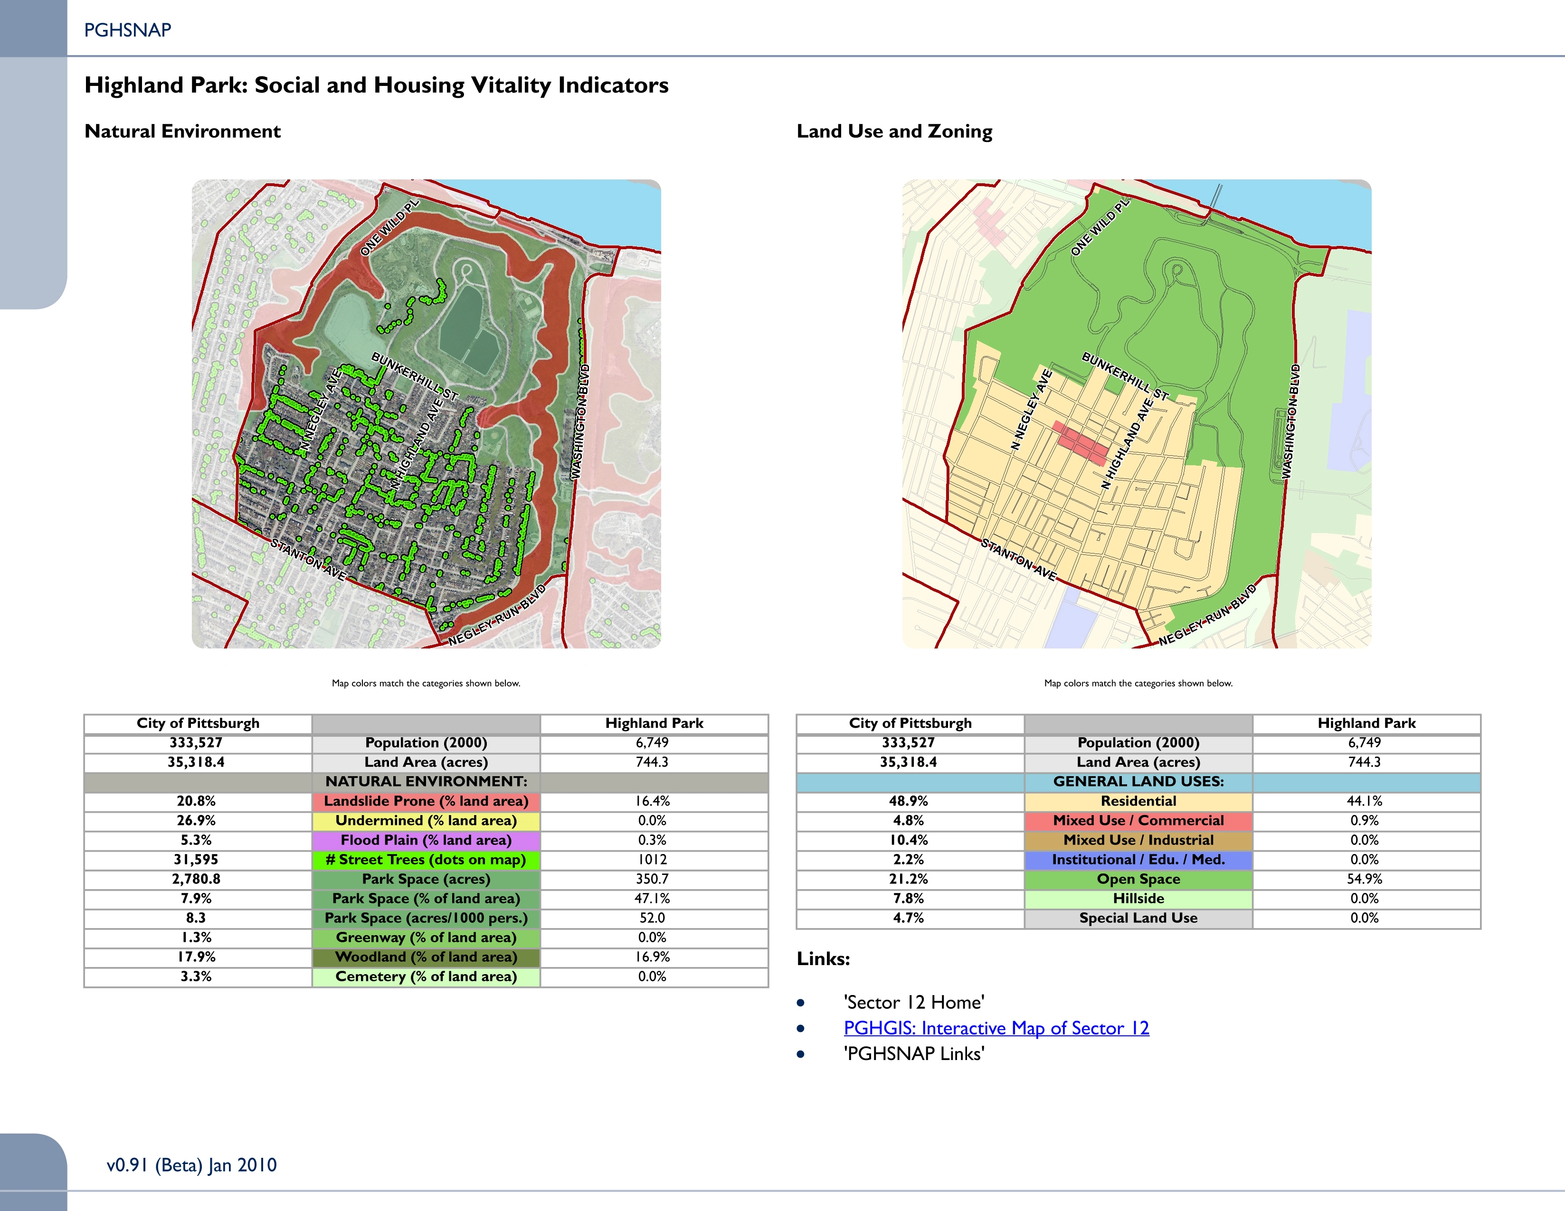Click the Land Use and Zoning map image

(1137, 414)
